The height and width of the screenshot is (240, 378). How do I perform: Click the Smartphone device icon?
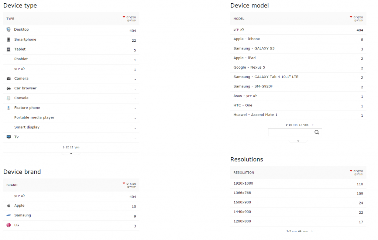click(8, 40)
